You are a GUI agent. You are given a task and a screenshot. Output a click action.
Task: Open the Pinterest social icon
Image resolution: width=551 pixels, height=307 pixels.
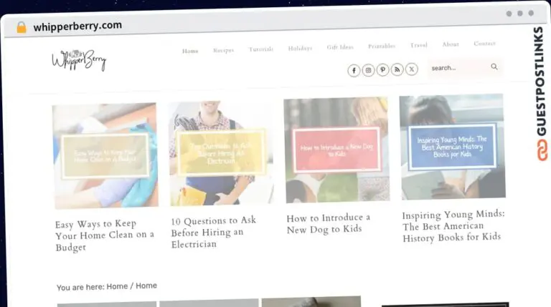click(x=382, y=69)
